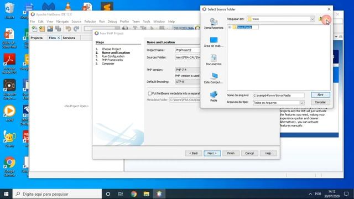This screenshot has width=354, height=199.
Task: Click the Sources Folder path field
Action: [x=188, y=57]
